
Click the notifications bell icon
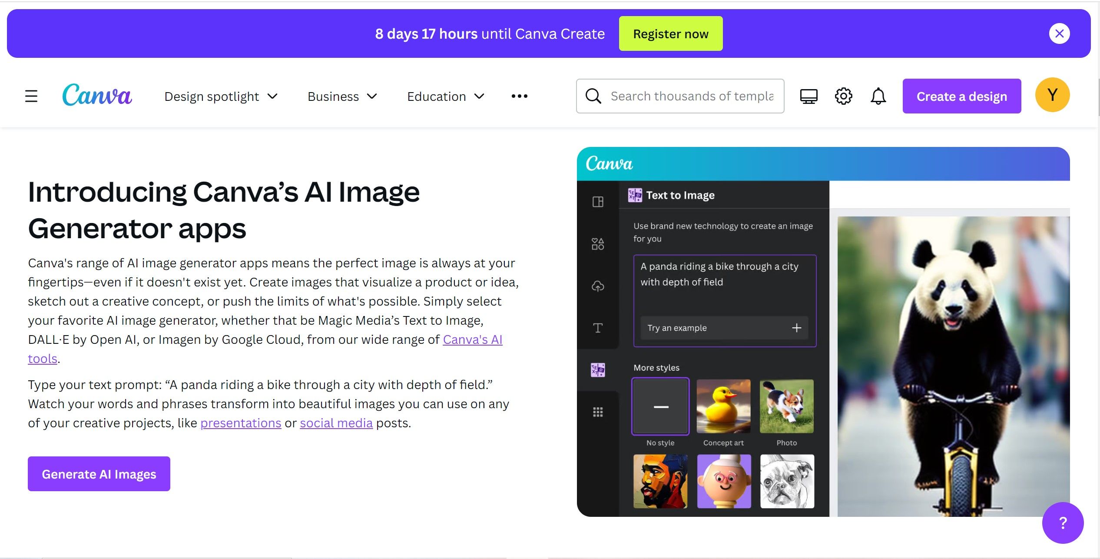click(878, 96)
